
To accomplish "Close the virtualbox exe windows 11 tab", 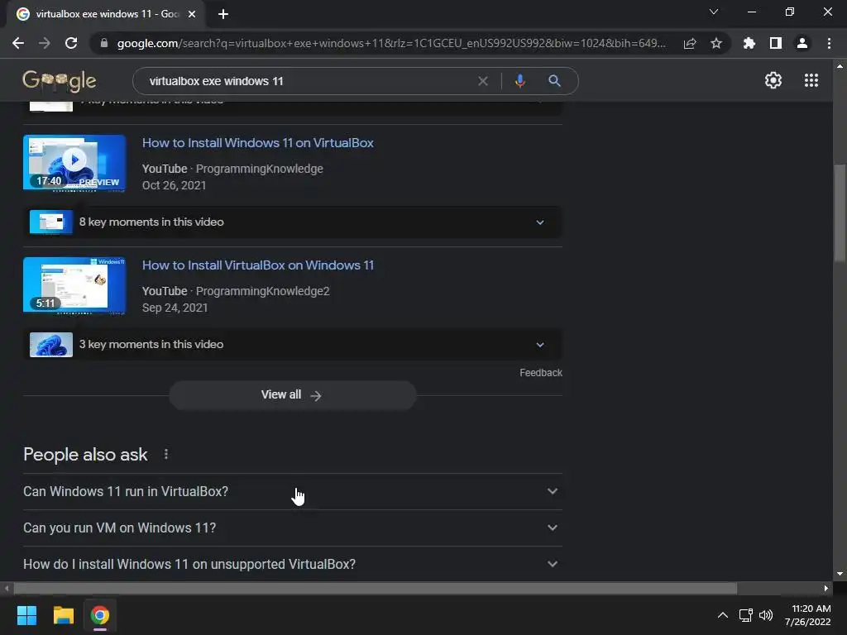I will click(192, 14).
